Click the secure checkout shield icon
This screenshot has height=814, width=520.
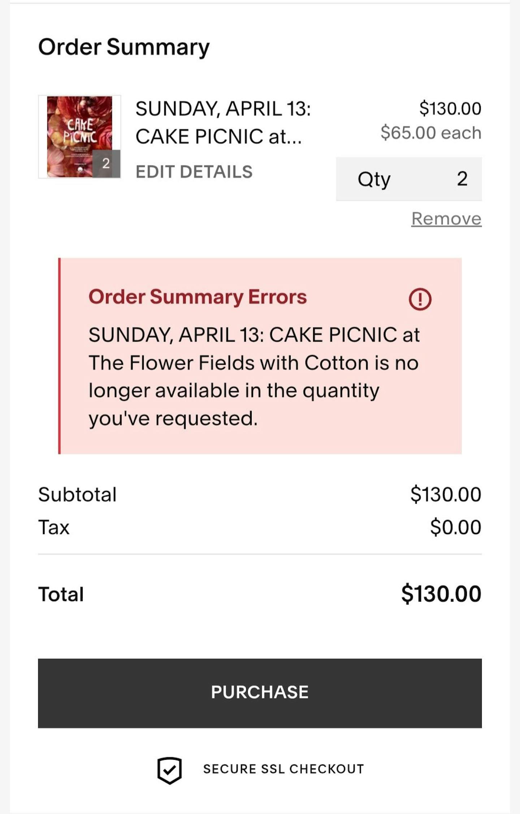pos(169,770)
